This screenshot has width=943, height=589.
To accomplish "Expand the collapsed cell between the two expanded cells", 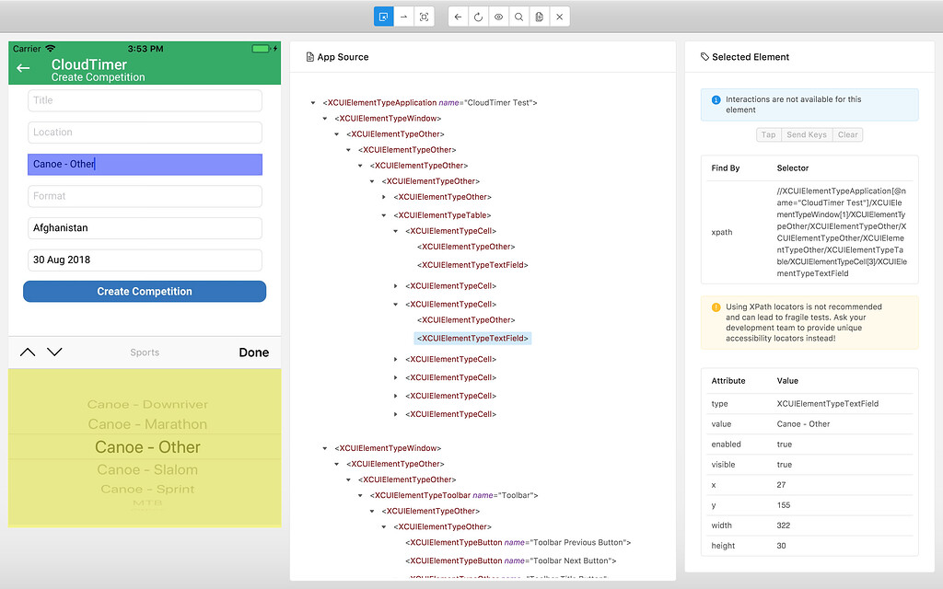I will pos(396,286).
